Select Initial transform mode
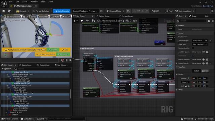 (x=196, y=71)
